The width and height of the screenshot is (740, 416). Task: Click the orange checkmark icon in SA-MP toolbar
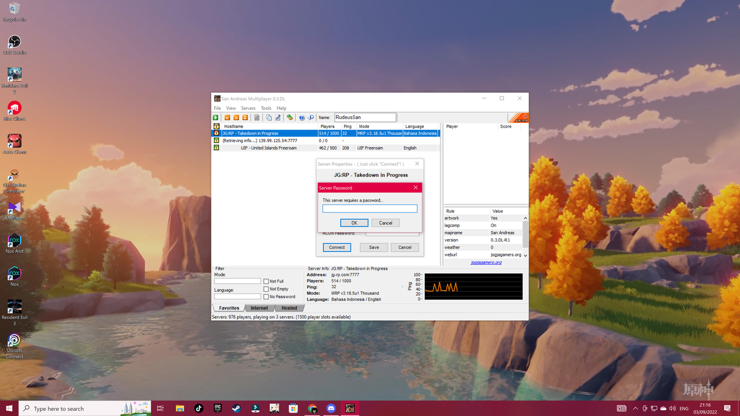click(227, 117)
